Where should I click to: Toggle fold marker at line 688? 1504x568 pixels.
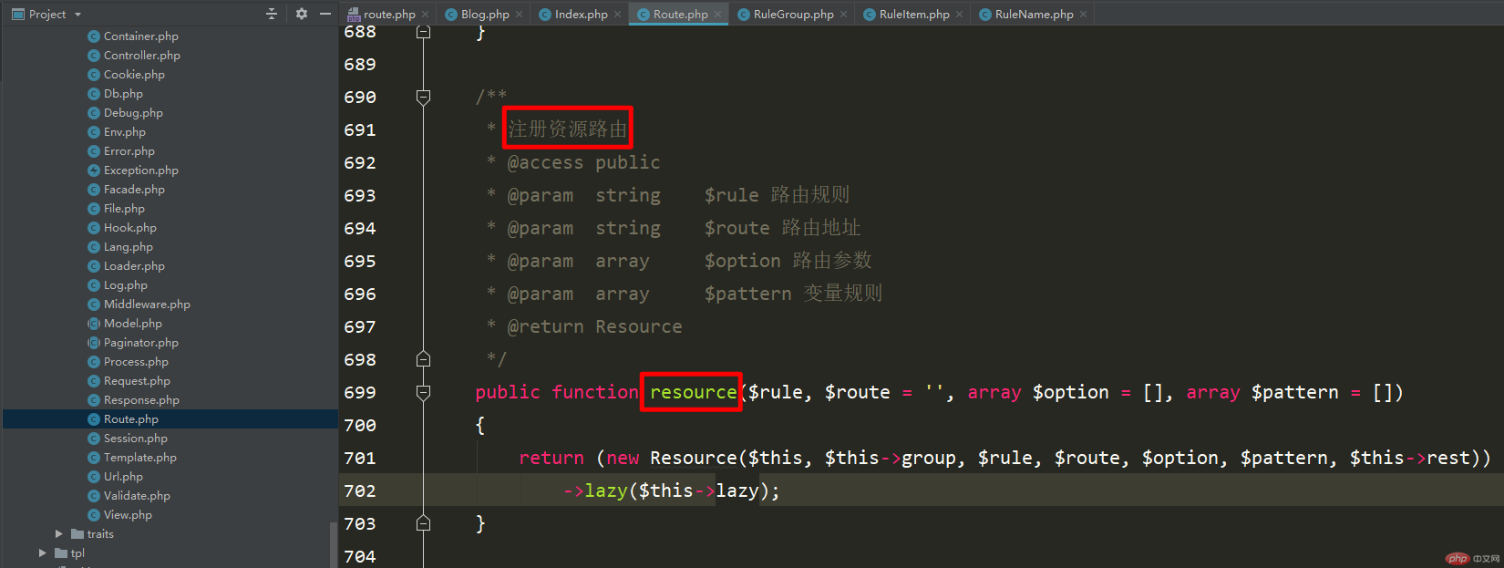(x=423, y=32)
